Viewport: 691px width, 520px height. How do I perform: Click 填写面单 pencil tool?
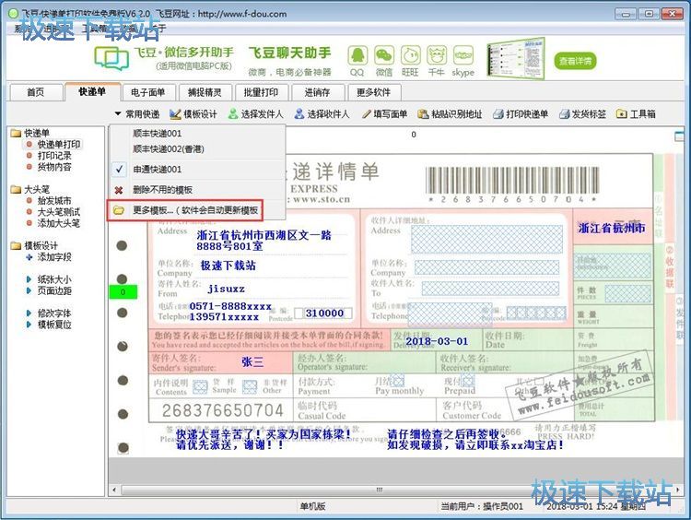click(x=384, y=114)
